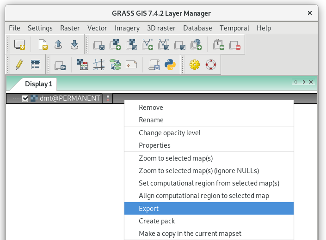Select Set computational region from selected map(s)
This screenshot has height=240, width=326.
[x=209, y=183]
